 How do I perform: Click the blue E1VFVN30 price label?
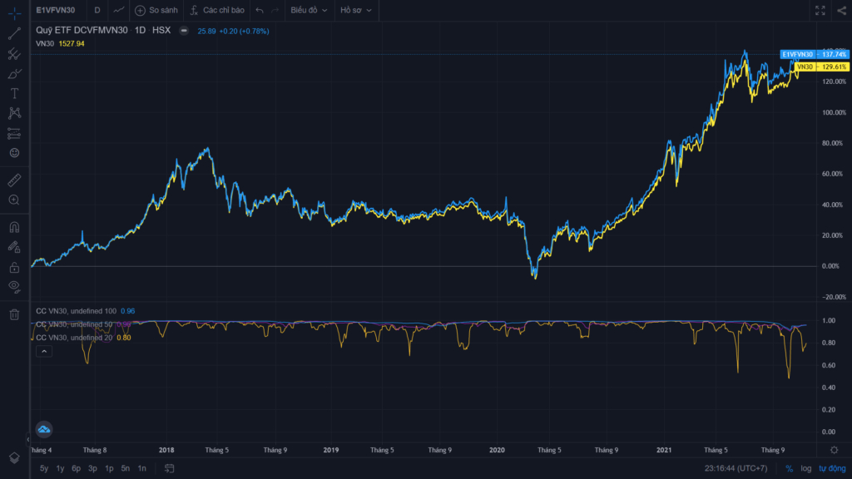click(x=815, y=54)
